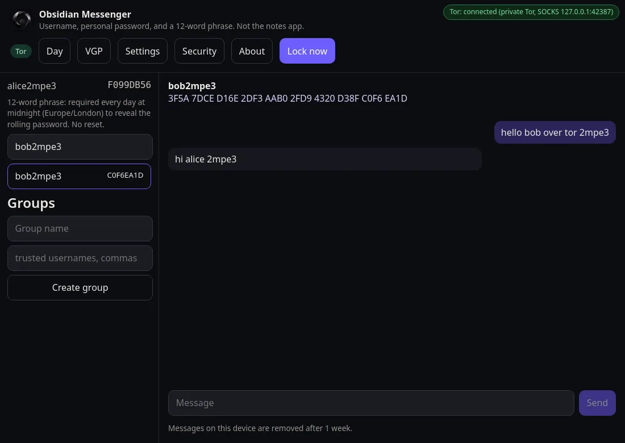Open the VGP section

(94, 51)
